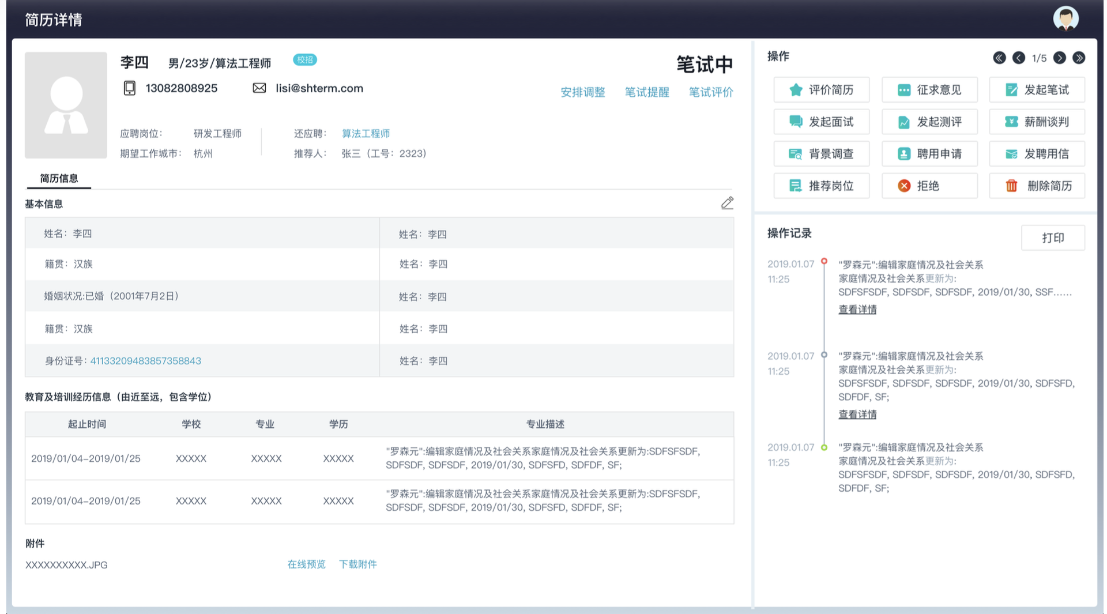Click the 打印 print button
Image resolution: width=1107 pixels, height=614 pixels.
pos(1053,238)
